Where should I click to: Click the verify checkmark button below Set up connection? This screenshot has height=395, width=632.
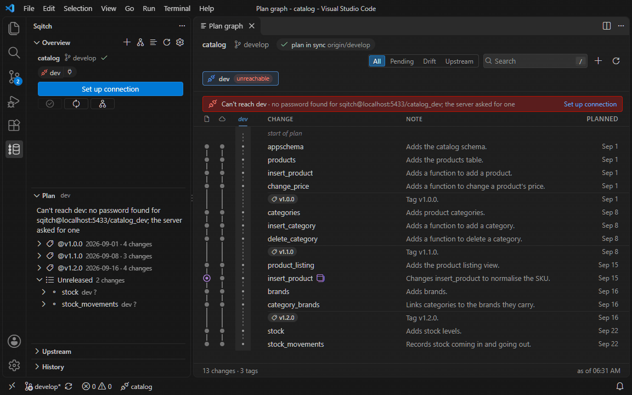tap(50, 104)
